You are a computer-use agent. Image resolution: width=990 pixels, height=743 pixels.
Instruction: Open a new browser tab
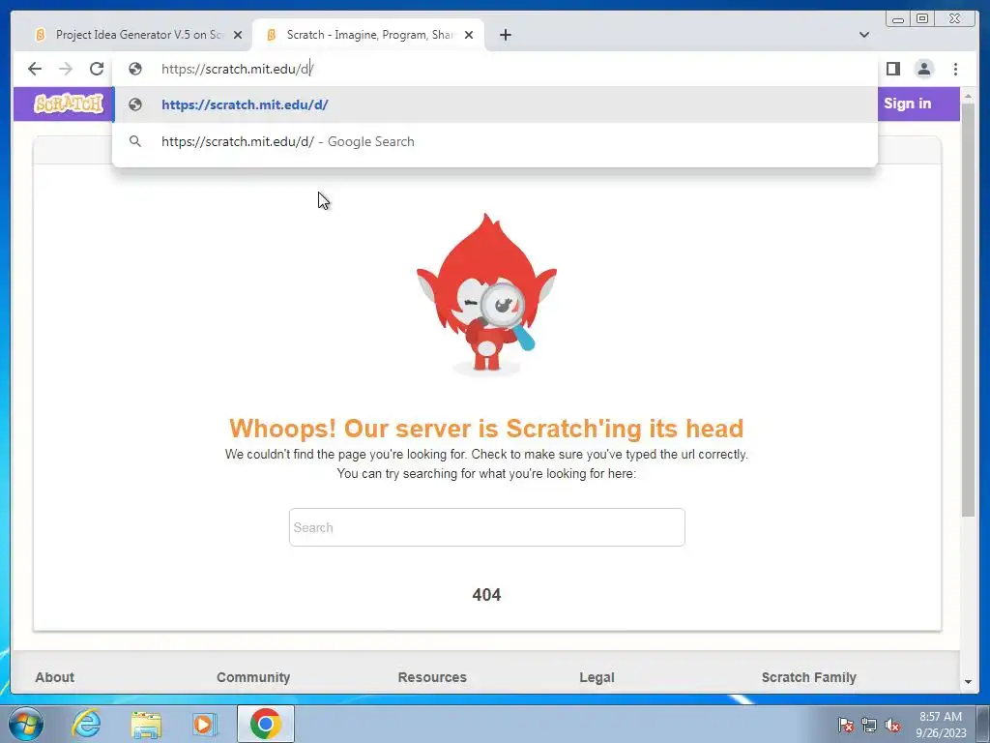(505, 35)
